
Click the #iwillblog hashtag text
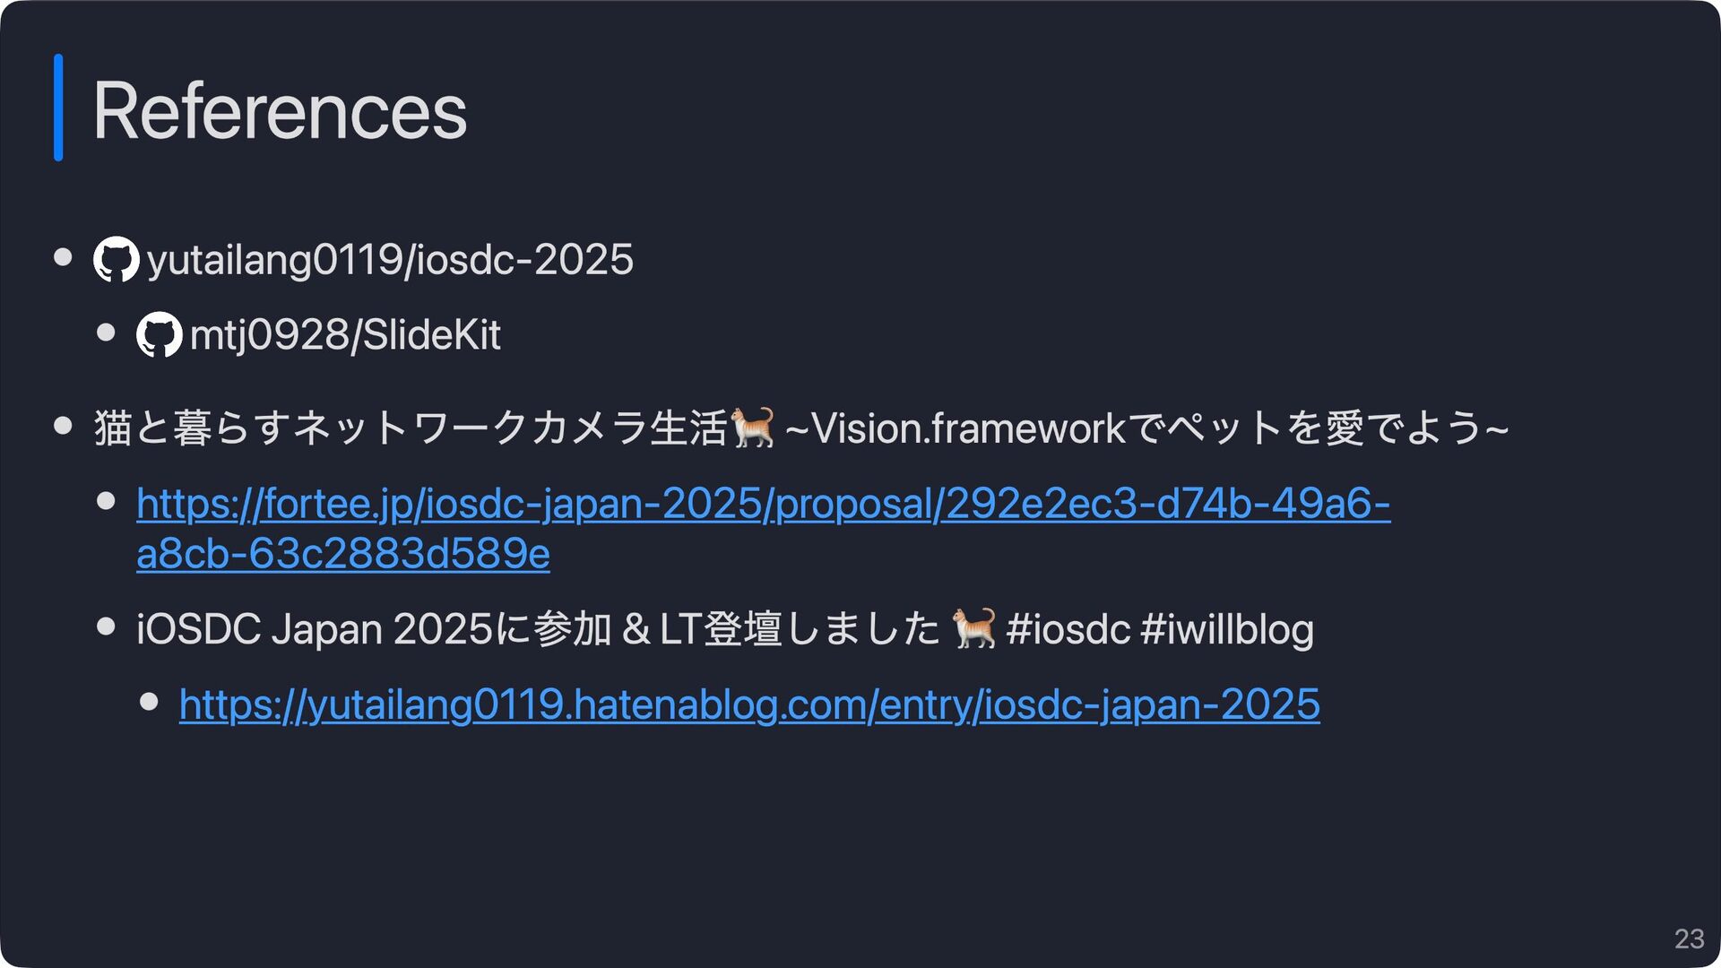(1227, 629)
